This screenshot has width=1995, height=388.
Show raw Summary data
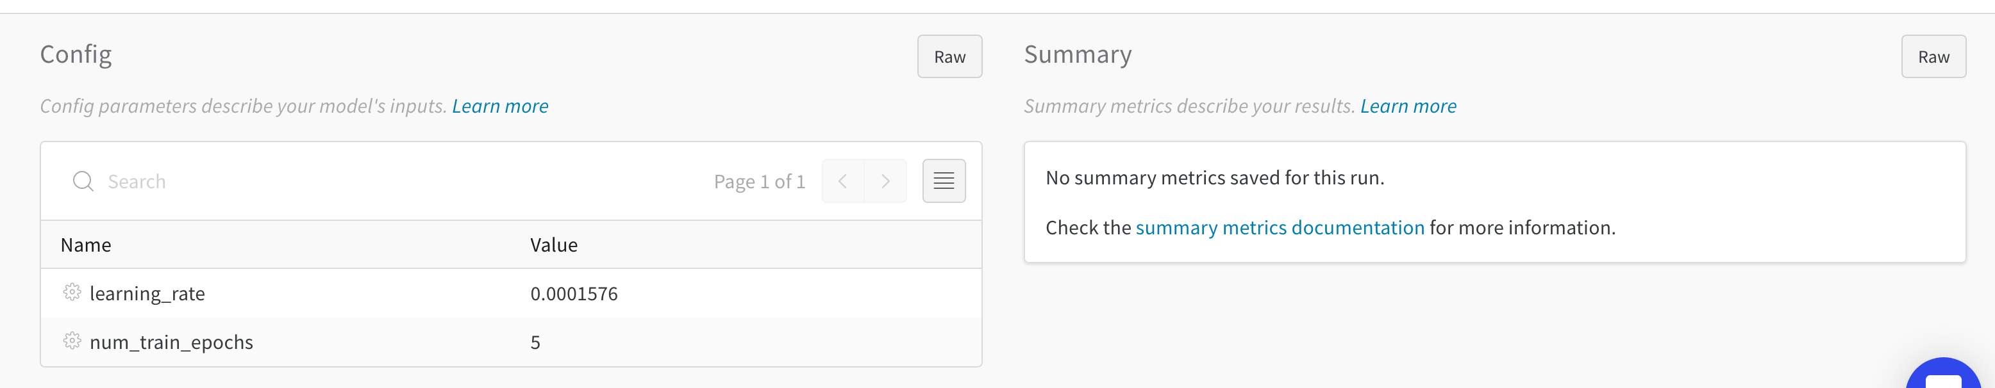pyautogui.click(x=1933, y=56)
